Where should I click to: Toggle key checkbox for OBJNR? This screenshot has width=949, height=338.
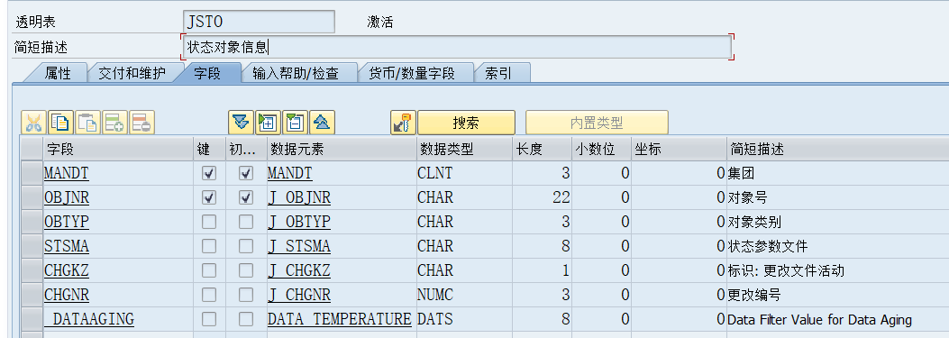point(209,197)
